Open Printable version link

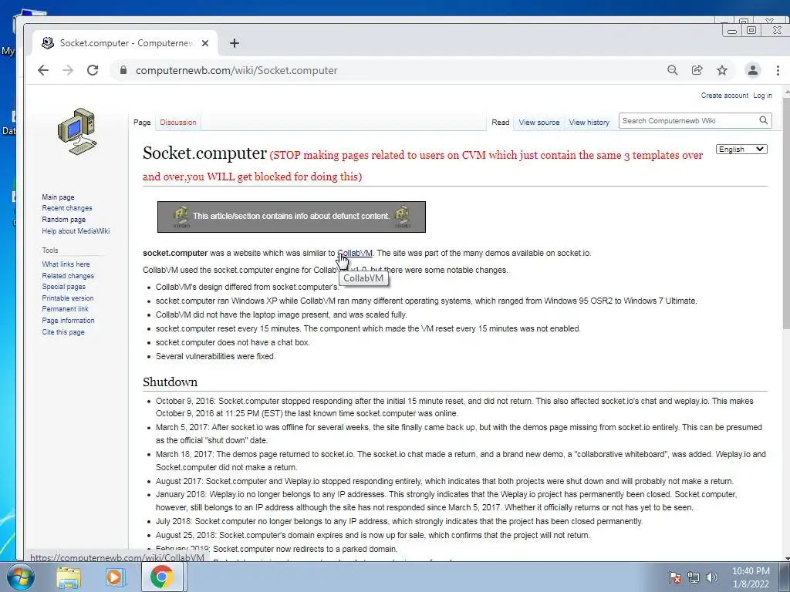click(68, 298)
